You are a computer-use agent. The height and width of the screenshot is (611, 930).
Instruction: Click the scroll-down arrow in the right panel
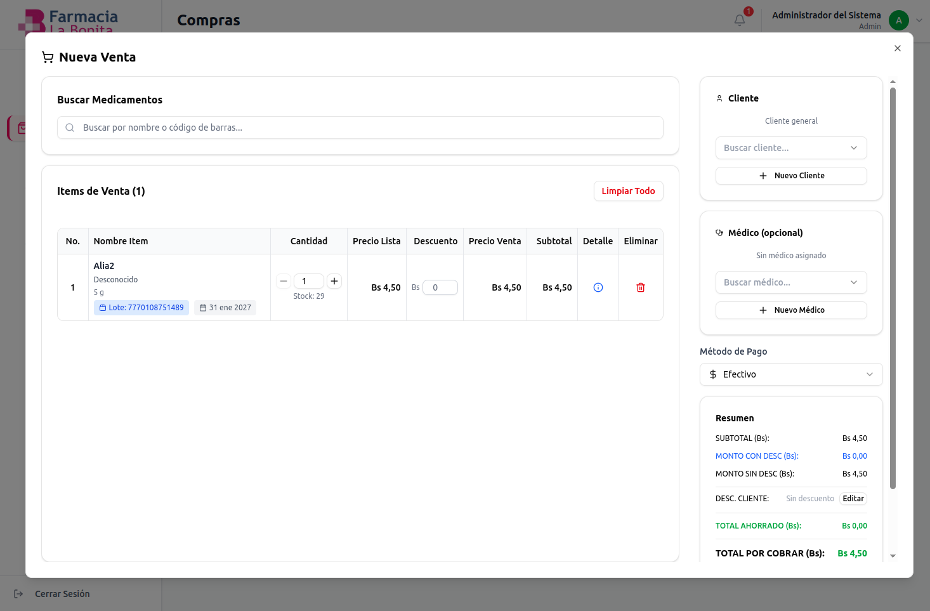[x=893, y=556]
